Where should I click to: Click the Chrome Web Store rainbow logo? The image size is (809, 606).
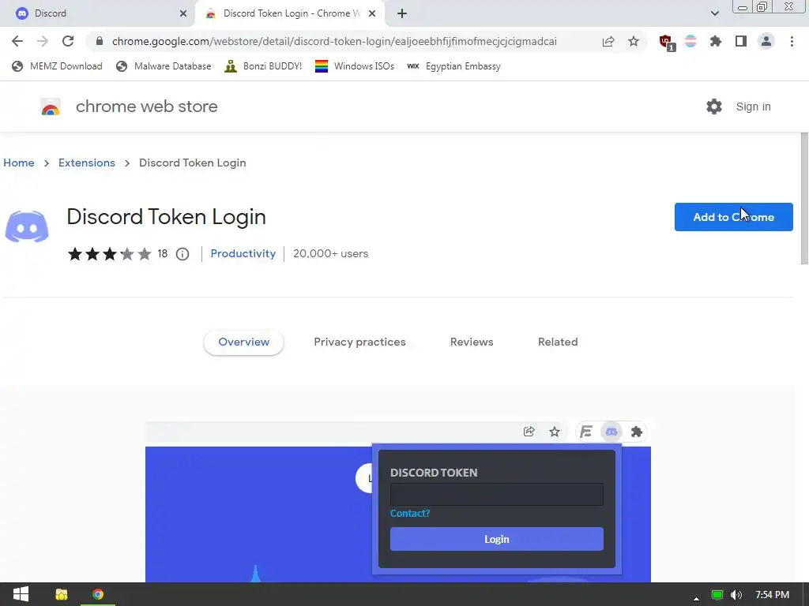51,107
